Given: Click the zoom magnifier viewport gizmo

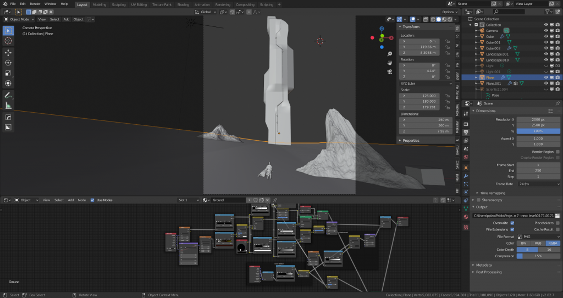Looking at the screenshot, I should coord(390,54).
